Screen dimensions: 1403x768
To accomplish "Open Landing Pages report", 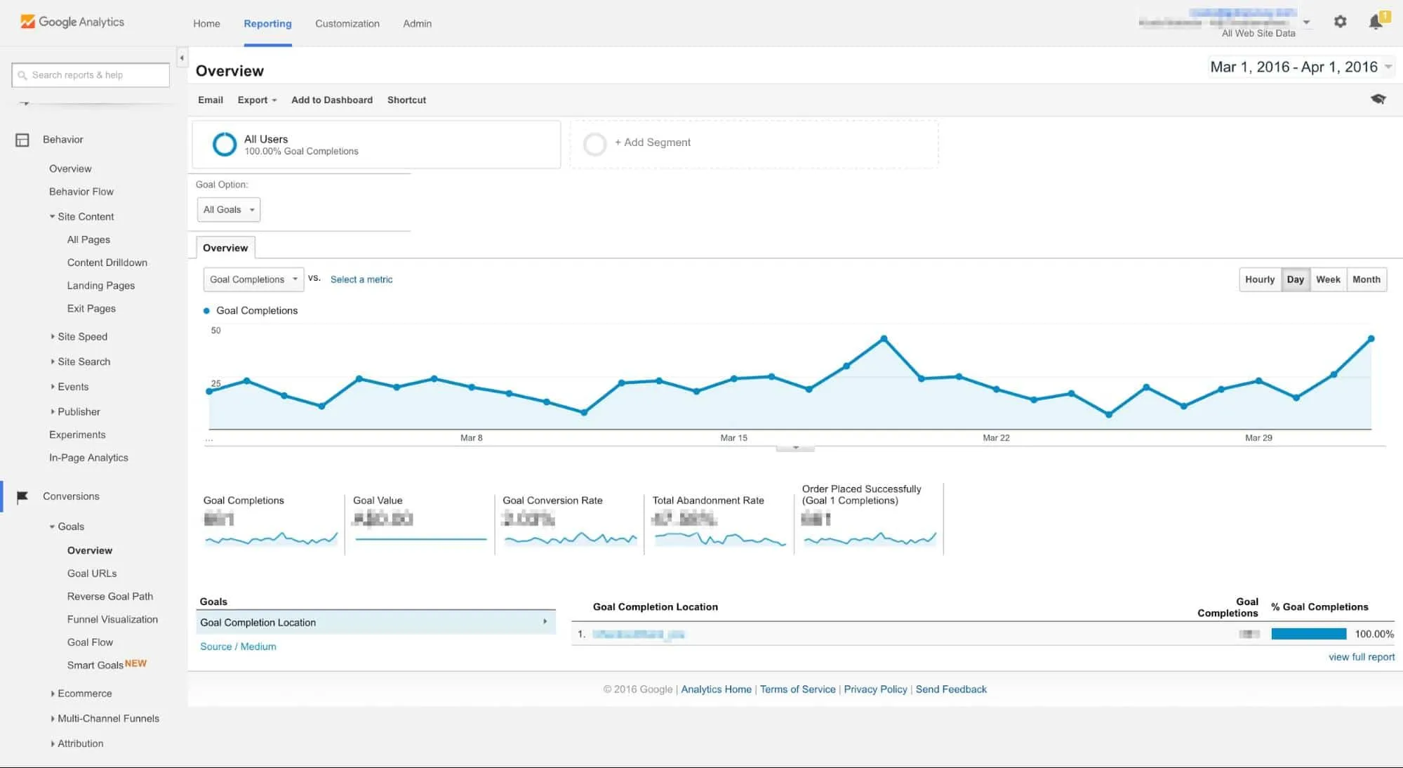I will pyautogui.click(x=101, y=286).
